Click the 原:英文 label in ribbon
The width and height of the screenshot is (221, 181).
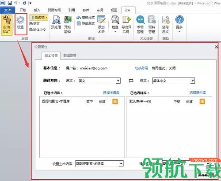(x=34, y=24)
